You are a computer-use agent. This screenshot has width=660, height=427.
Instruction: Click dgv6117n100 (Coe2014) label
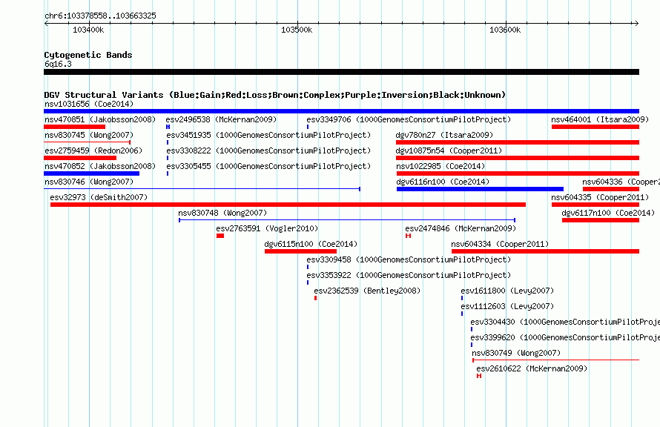coord(608,213)
